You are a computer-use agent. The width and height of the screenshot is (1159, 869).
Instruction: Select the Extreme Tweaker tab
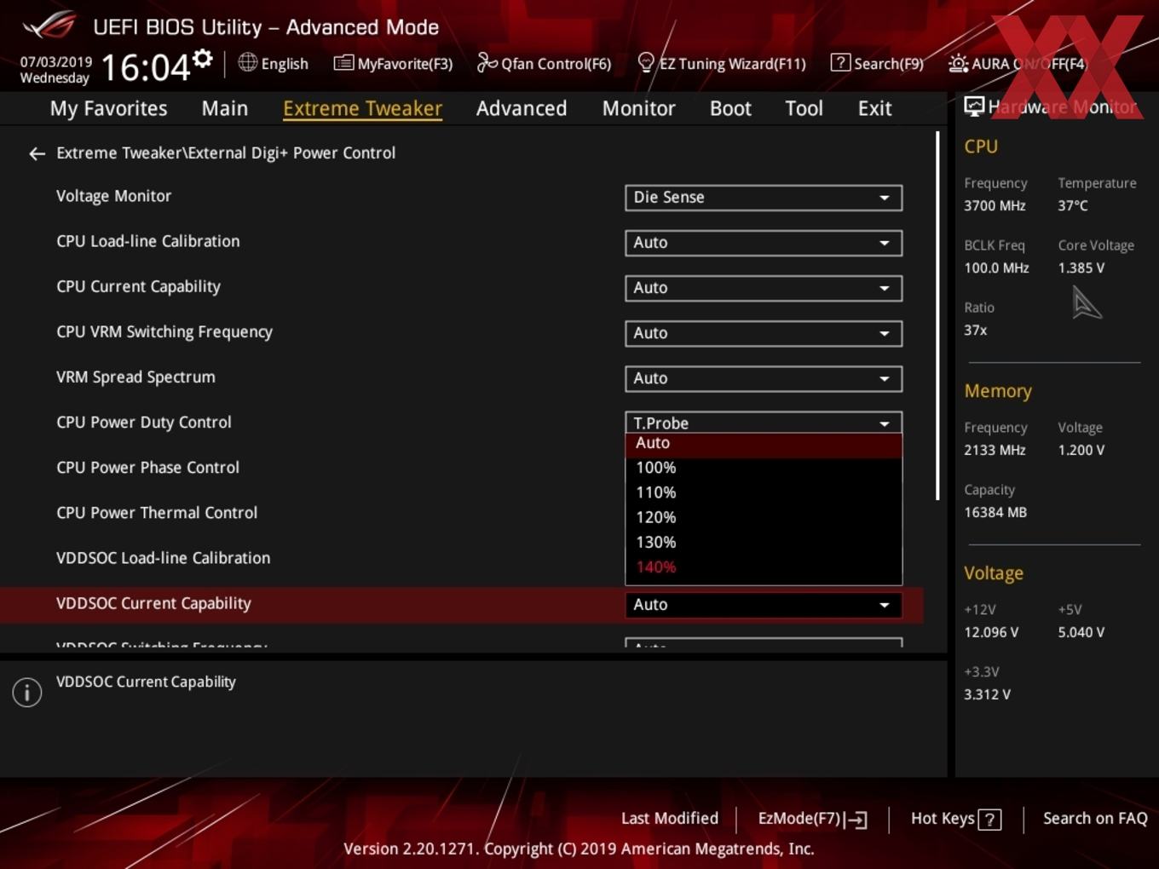click(362, 108)
